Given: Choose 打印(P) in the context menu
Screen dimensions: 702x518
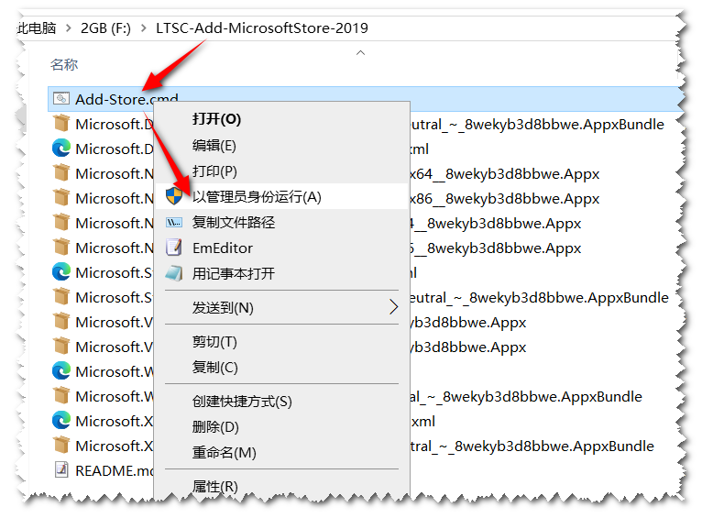Looking at the screenshot, I should tap(282, 171).
